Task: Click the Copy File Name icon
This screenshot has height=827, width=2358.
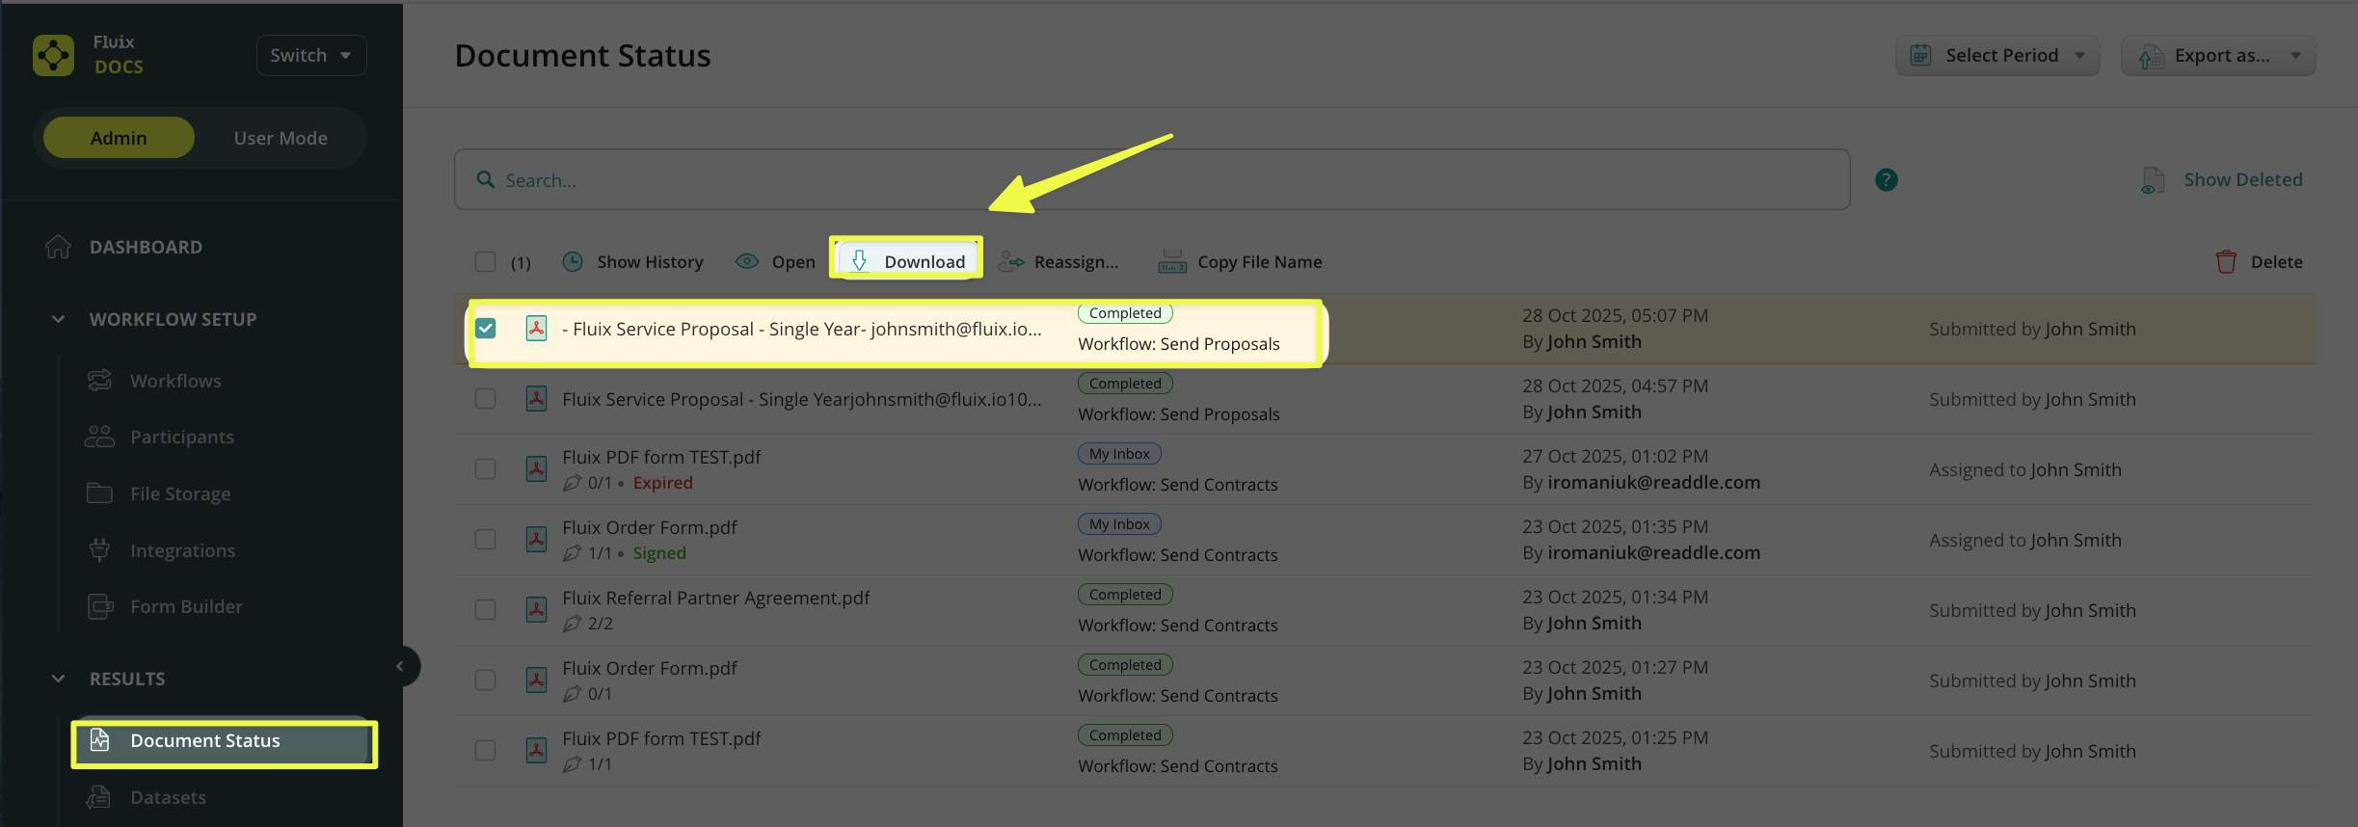Action: (x=1172, y=262)
